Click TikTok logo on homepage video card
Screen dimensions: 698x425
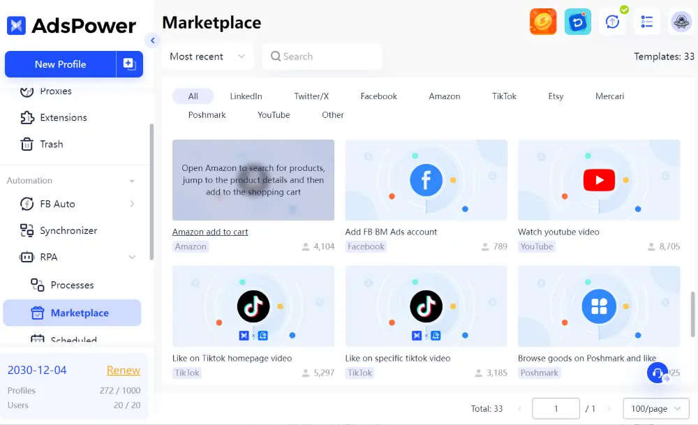pyautogui.click(x=253, y=306)
